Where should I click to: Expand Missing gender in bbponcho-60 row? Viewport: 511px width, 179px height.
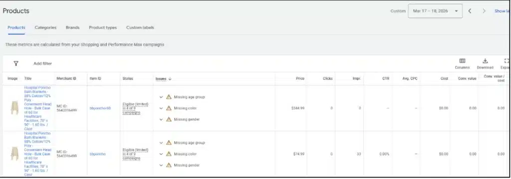point(161,119)
